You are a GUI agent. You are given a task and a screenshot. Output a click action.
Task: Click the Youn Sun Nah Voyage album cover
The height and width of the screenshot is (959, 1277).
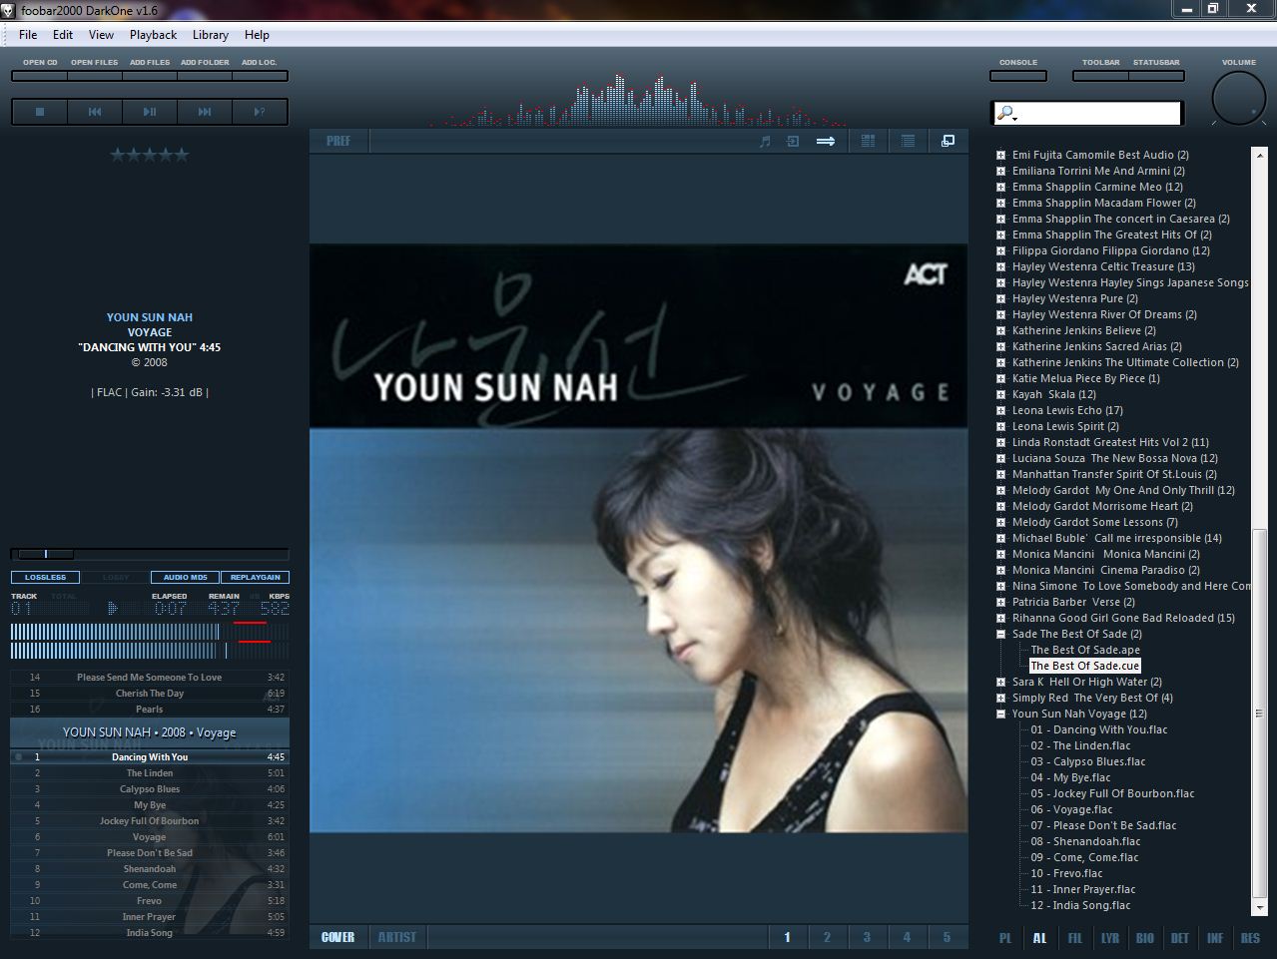click(x=639, y=539)
